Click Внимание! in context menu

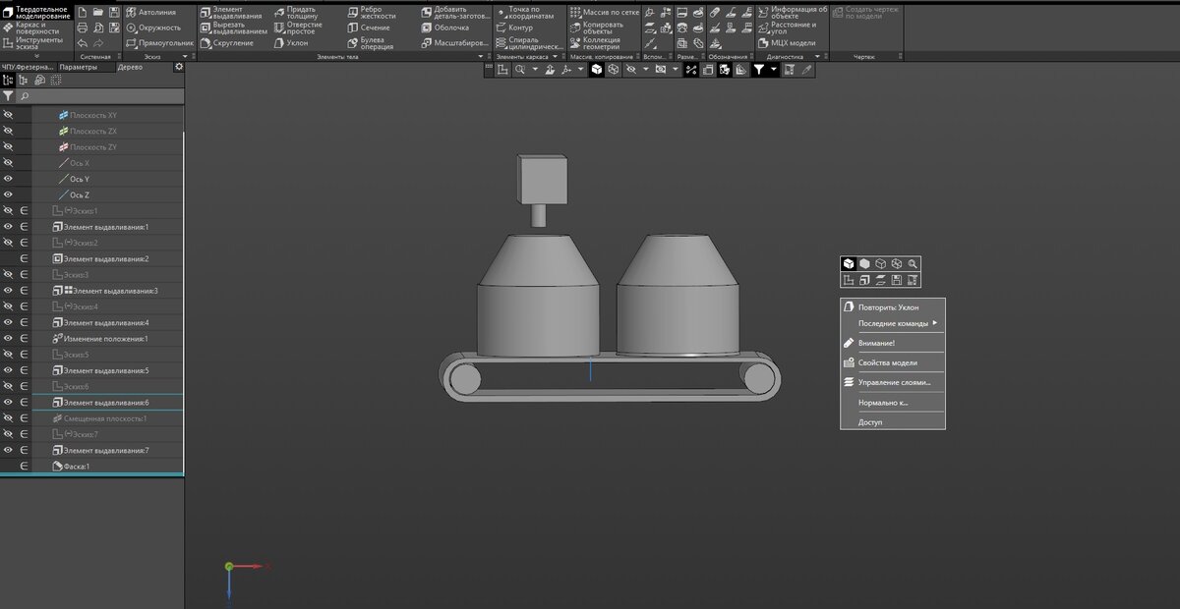click(x=892, y=343)
